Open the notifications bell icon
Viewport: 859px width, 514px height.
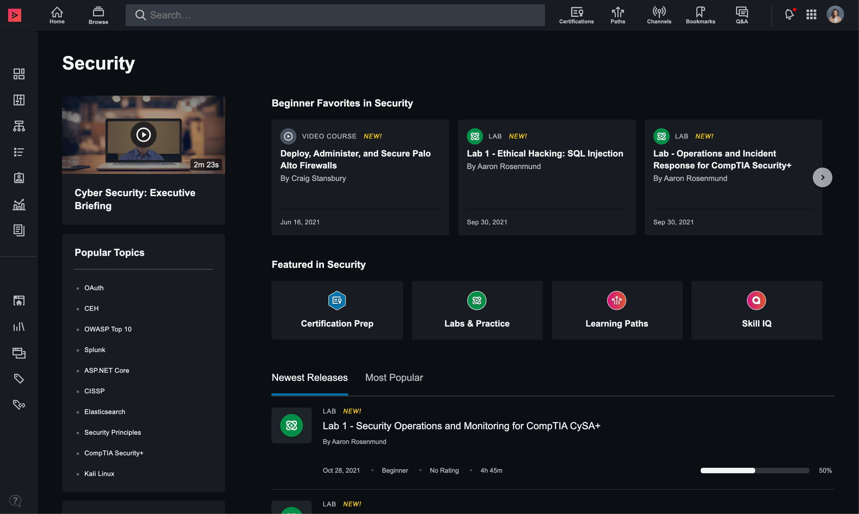coord(789,15)
